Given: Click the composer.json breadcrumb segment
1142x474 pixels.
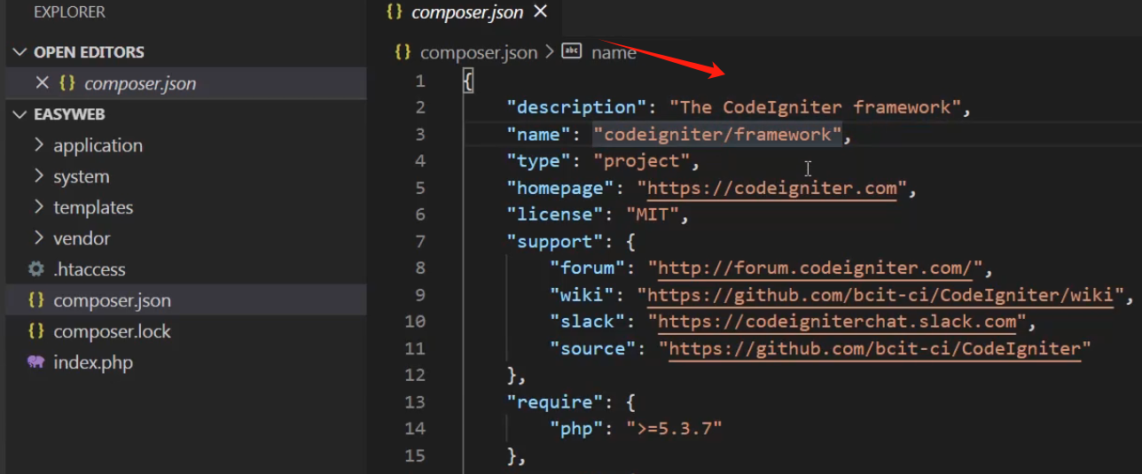Looking at the screenshot, I should [x=479, y=52].
